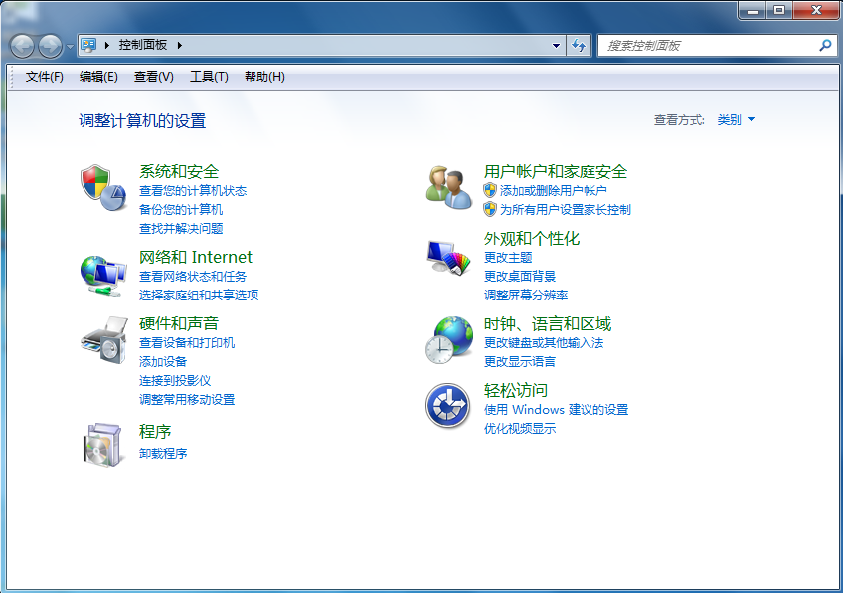Click the Forward navigation arrow button
The width and height of the screenshot is (843, 593).
[50, 47]
